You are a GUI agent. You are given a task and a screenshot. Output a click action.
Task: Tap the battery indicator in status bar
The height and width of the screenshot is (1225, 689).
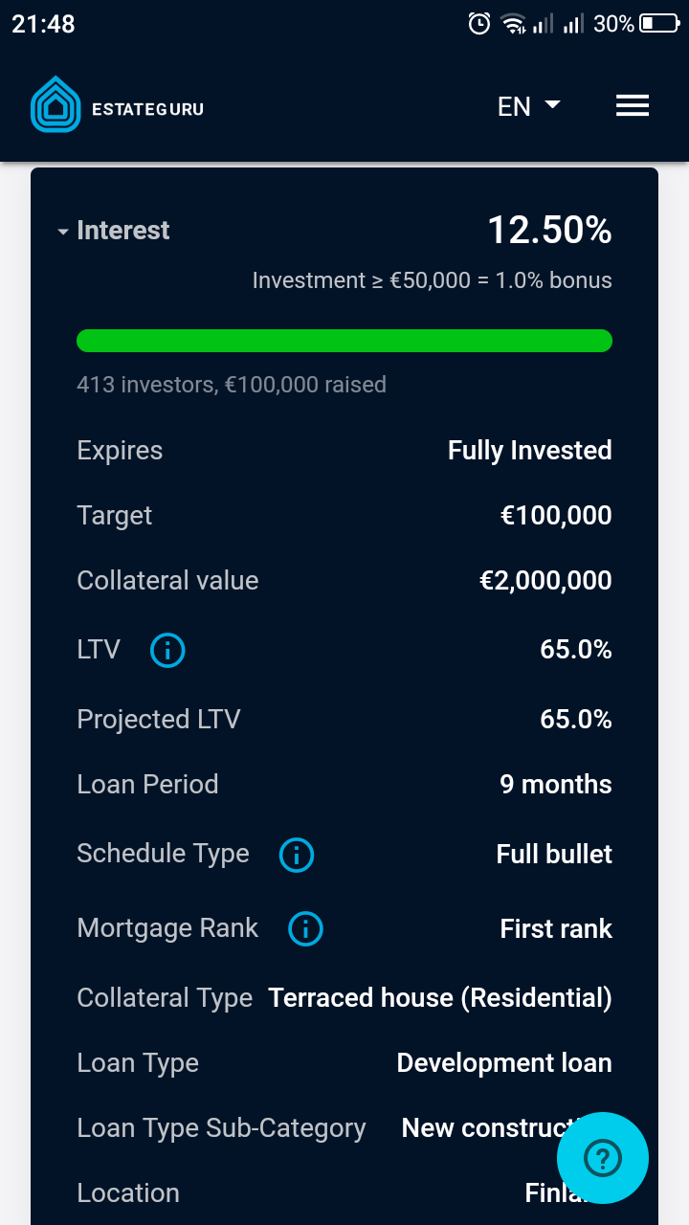659,24
